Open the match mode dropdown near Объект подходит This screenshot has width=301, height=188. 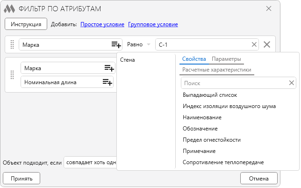tap(90, 162)
